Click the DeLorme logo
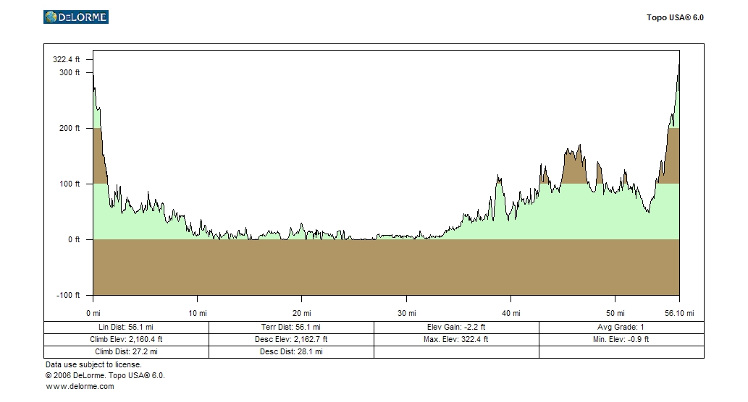 coord(76,17)
